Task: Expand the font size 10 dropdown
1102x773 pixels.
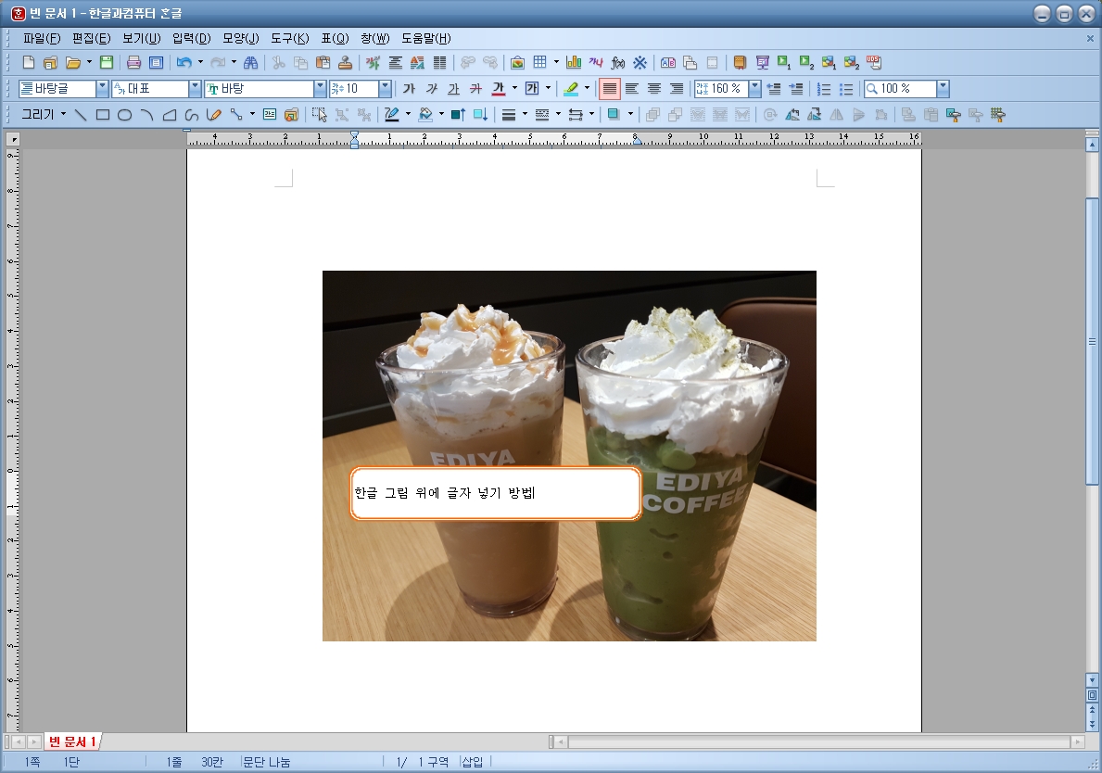Action: click(385, 89)
